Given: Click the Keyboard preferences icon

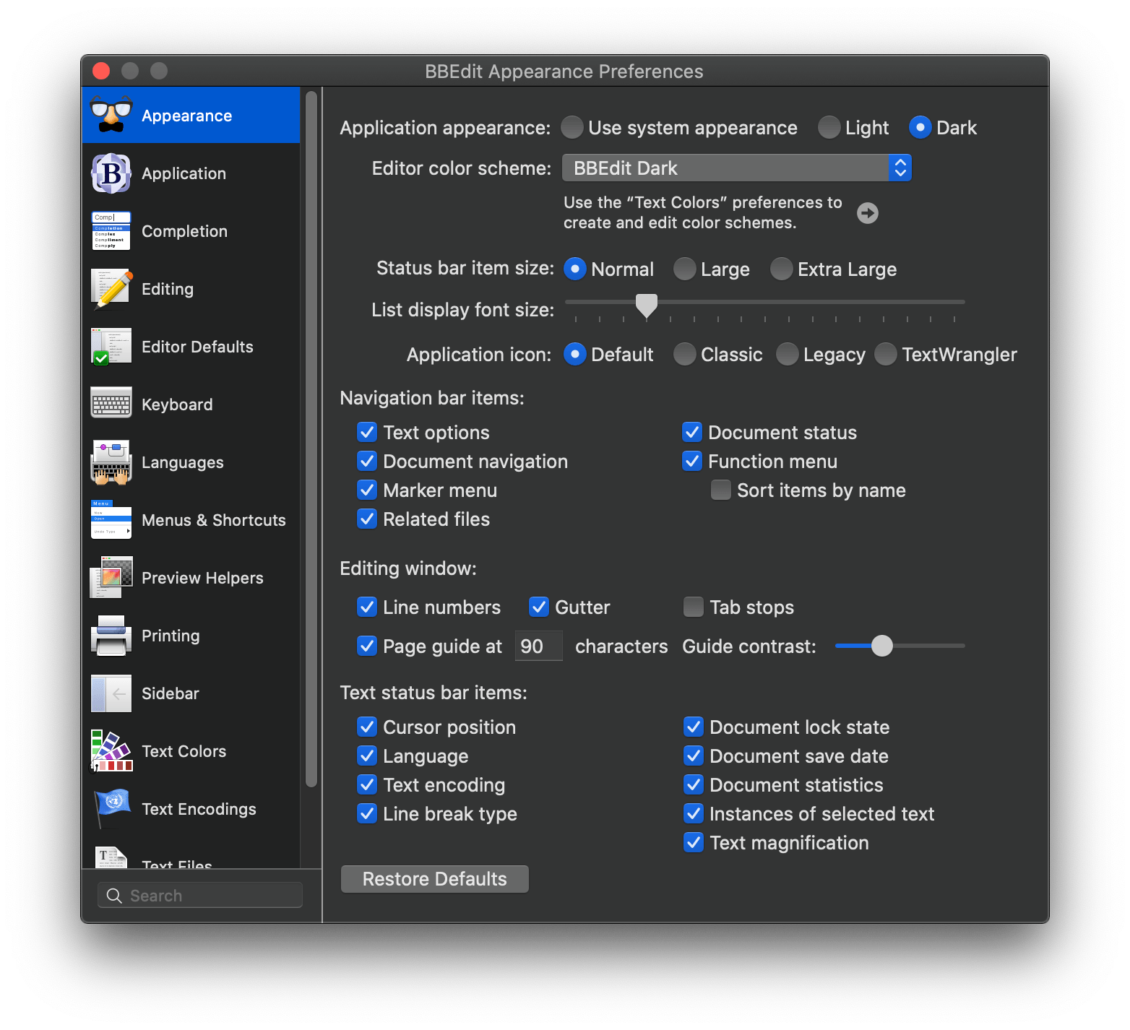Looking at the screenshot, I should pos(111,404).
